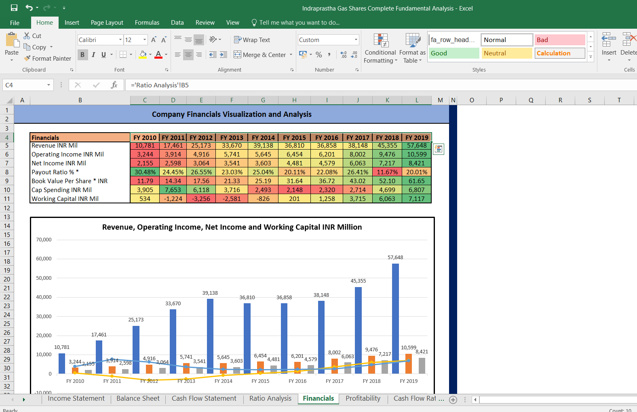Increase the indent
This screenshot has width=637, height=412.
(x=224, y=55)
